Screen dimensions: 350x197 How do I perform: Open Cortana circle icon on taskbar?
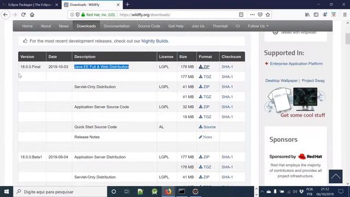114,192
